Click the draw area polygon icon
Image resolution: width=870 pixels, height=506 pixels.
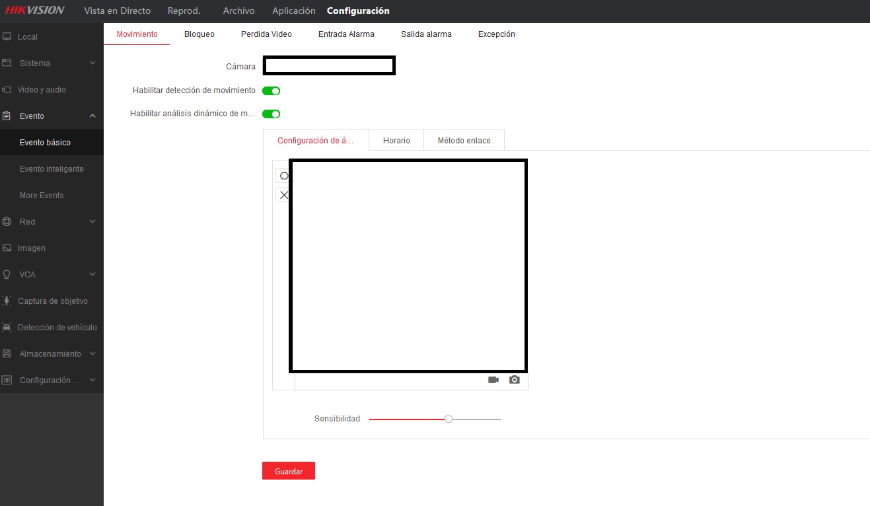point(283,176)
